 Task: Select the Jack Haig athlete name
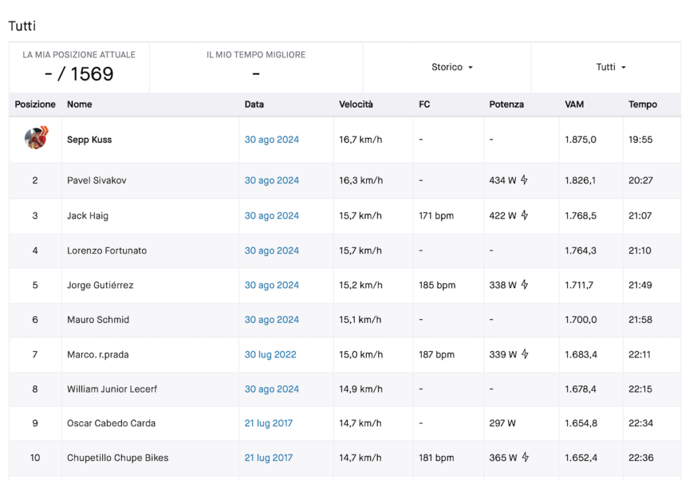[x=87, y=216]
